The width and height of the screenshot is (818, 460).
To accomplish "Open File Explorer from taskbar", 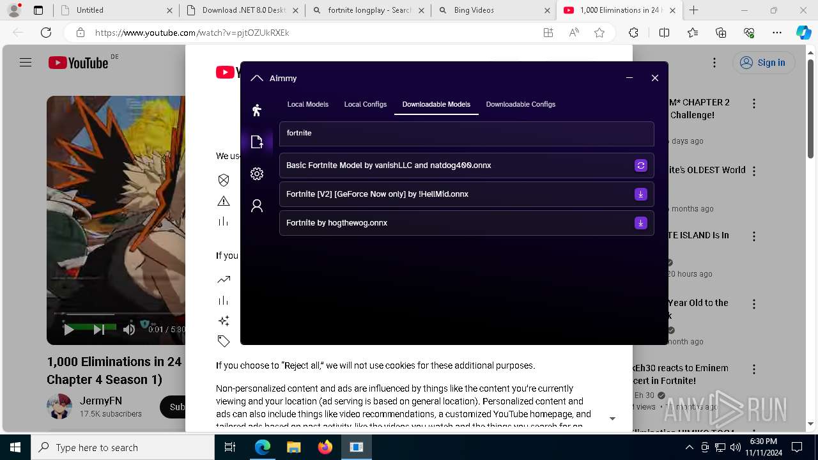I will point(293,447).
